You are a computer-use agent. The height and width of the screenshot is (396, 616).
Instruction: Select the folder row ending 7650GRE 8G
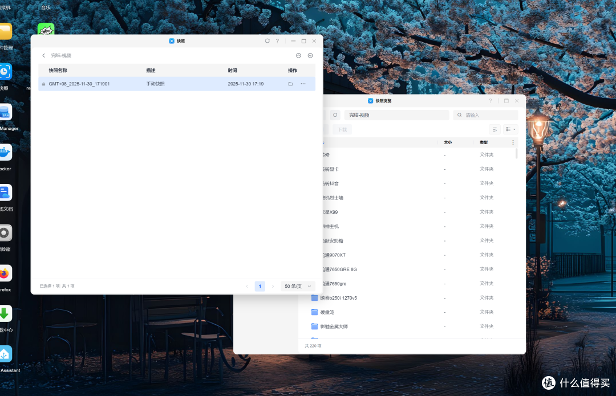(421, 270)
